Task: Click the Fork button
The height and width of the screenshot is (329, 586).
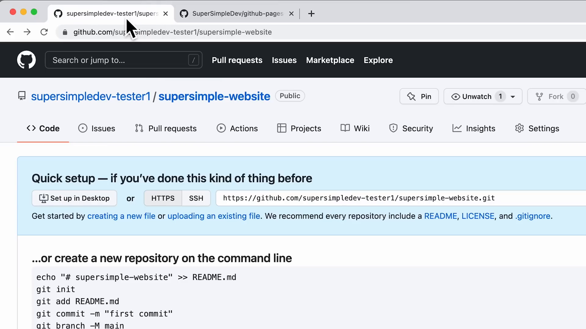Action: 556,97
